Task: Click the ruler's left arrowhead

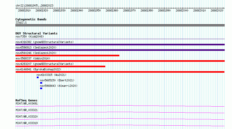Action: point(16,8)
